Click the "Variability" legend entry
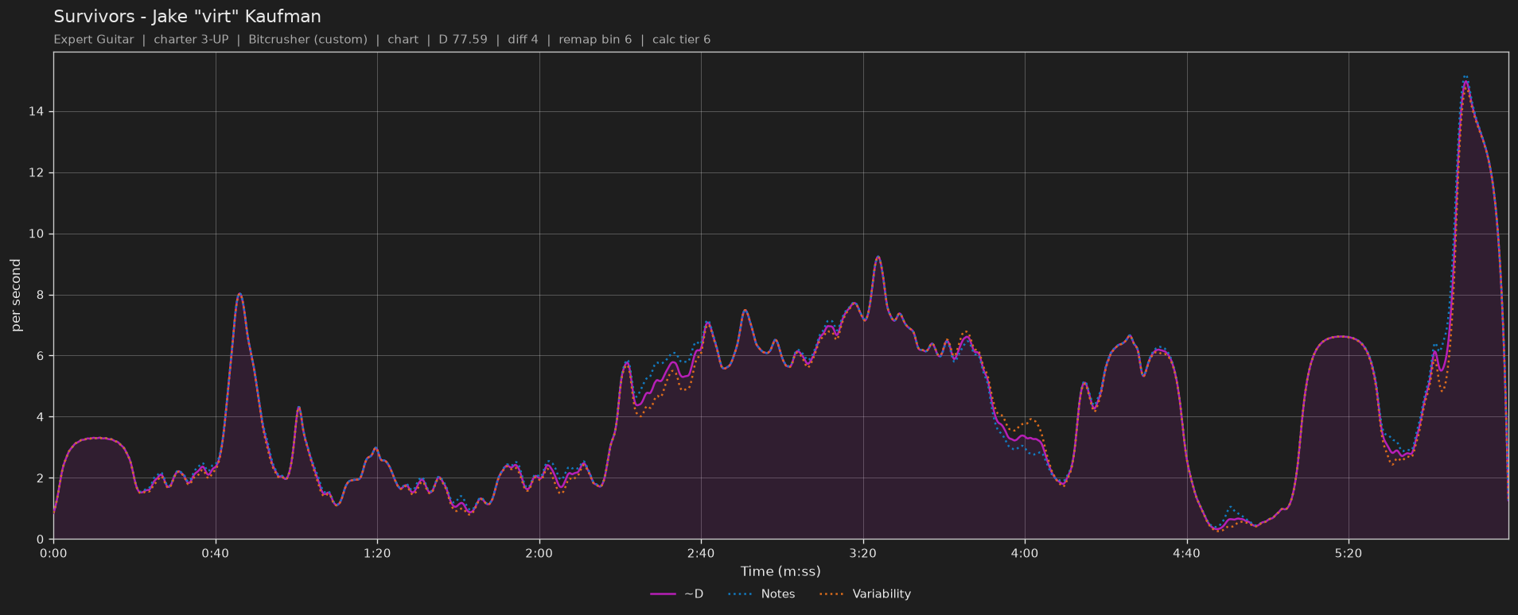 tap(865, 594)
